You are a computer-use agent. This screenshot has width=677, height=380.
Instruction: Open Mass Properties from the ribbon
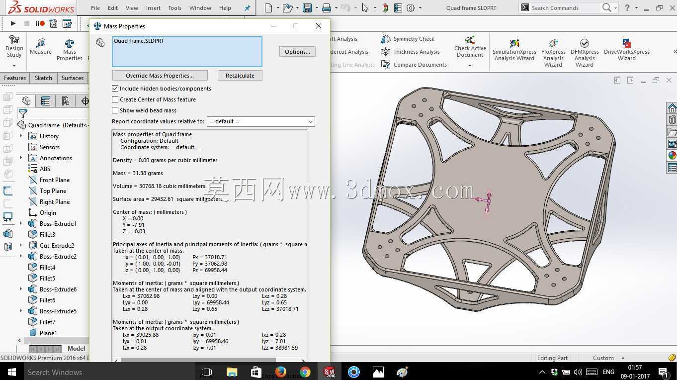70,50
